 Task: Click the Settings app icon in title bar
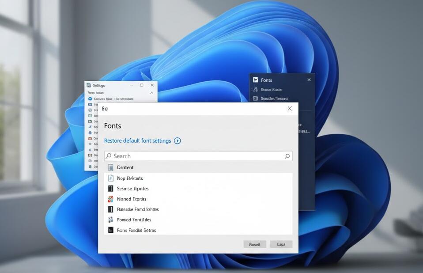[89, 85]
